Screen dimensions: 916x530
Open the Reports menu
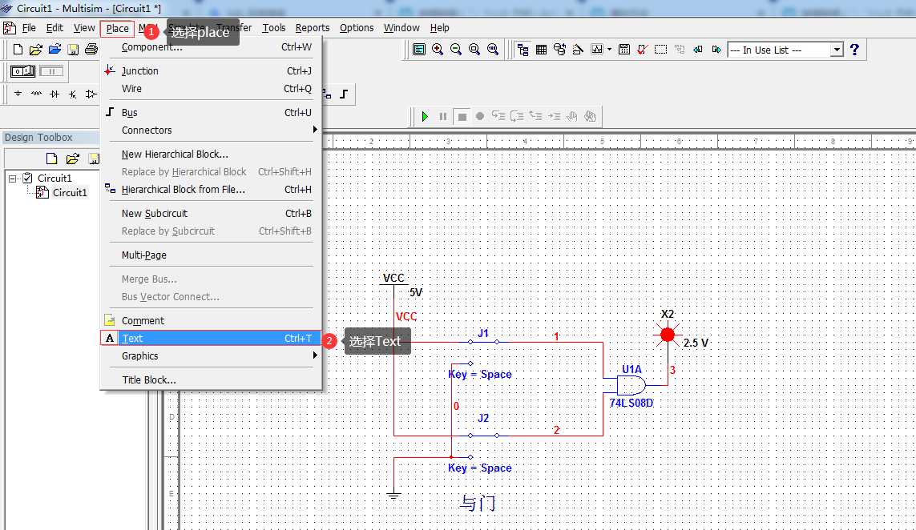pos(312,27)
